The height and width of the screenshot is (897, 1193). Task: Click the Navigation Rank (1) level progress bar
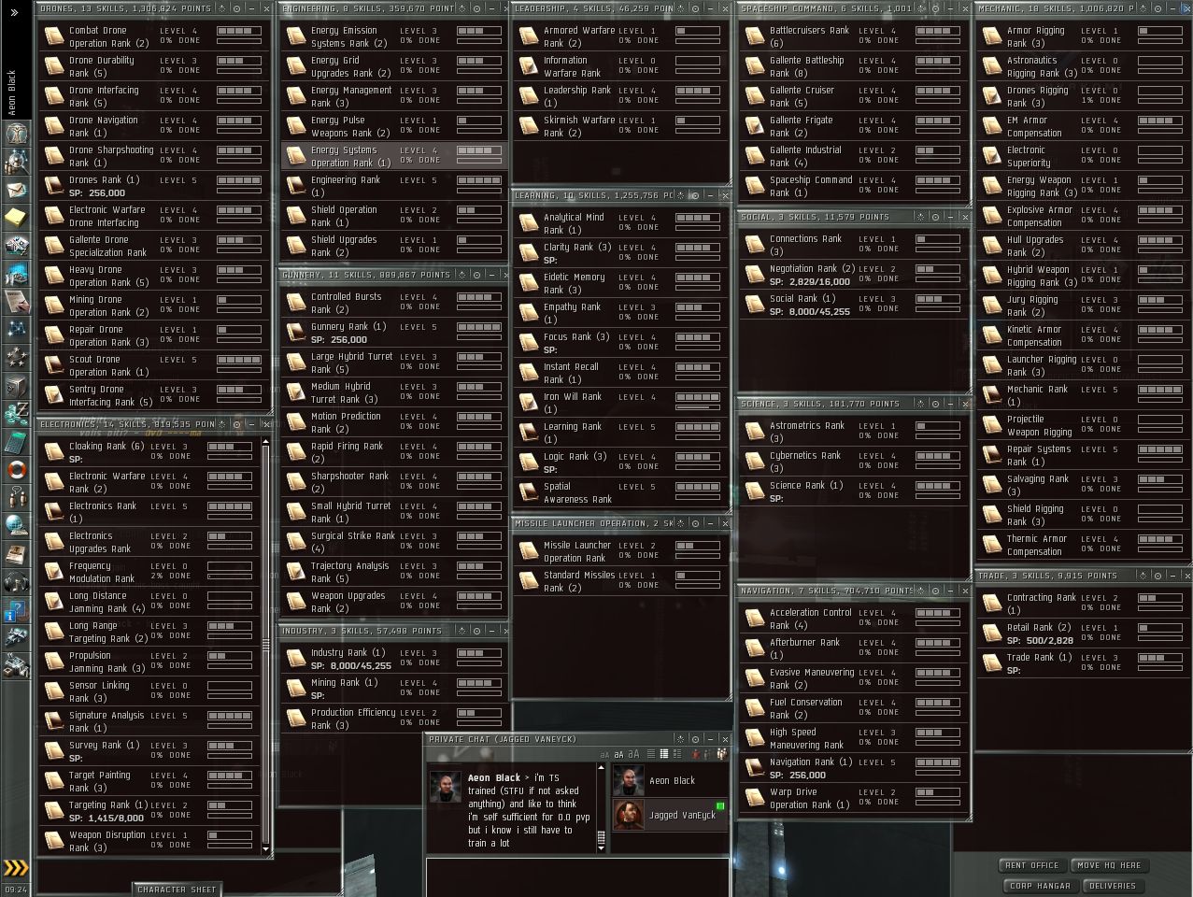point(938,762)
